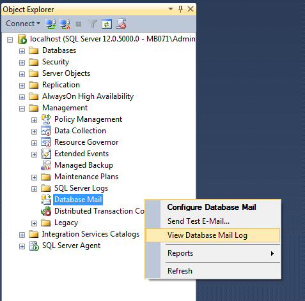This screenshot has height=301, width=305.
Task: Collapse the localhost server node
Action: click(10, 40)
